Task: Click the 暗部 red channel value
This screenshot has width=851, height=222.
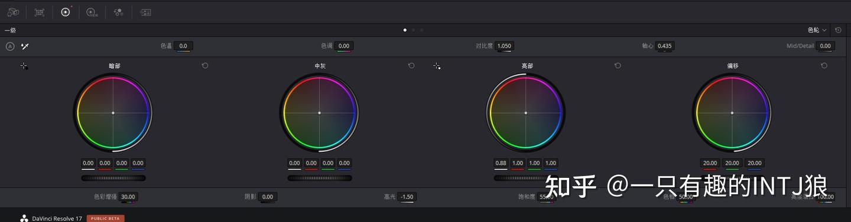Action: click(105, 163)
